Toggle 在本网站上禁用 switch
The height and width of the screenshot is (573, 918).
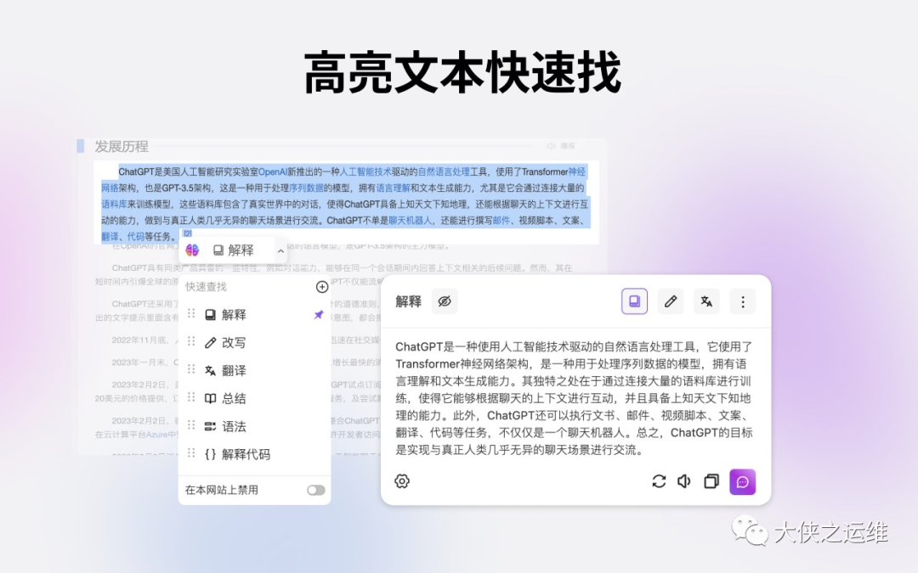coord(316,490)
